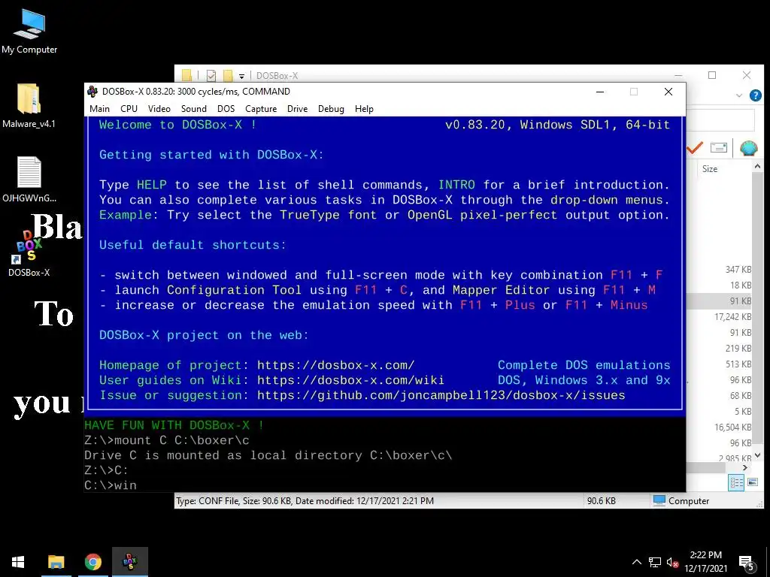Click the properties checkmark icon in Explorer title bar
The height and width of the screenshot is (577, 770).
(211, 76)
